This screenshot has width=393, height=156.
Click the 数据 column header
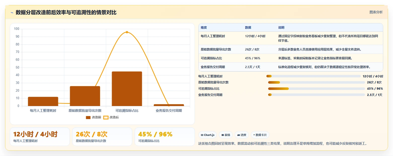(248, 27)
